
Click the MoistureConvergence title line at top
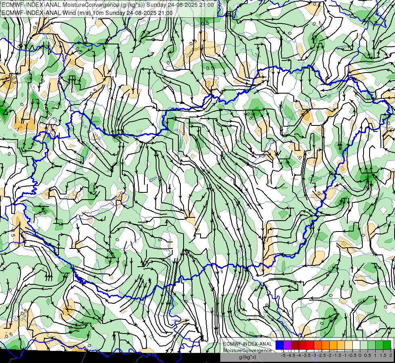[x=108, y=5]
